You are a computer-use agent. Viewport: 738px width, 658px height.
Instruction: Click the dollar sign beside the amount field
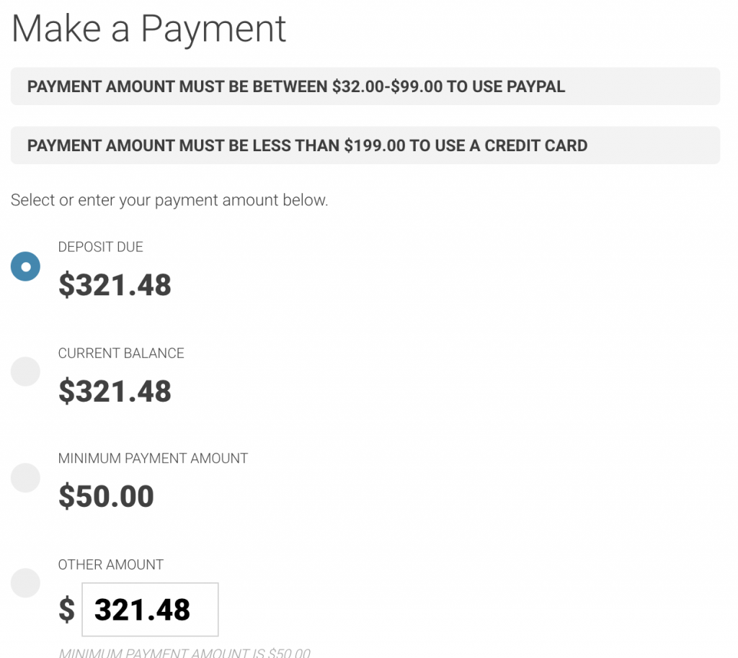pos(66,609)
